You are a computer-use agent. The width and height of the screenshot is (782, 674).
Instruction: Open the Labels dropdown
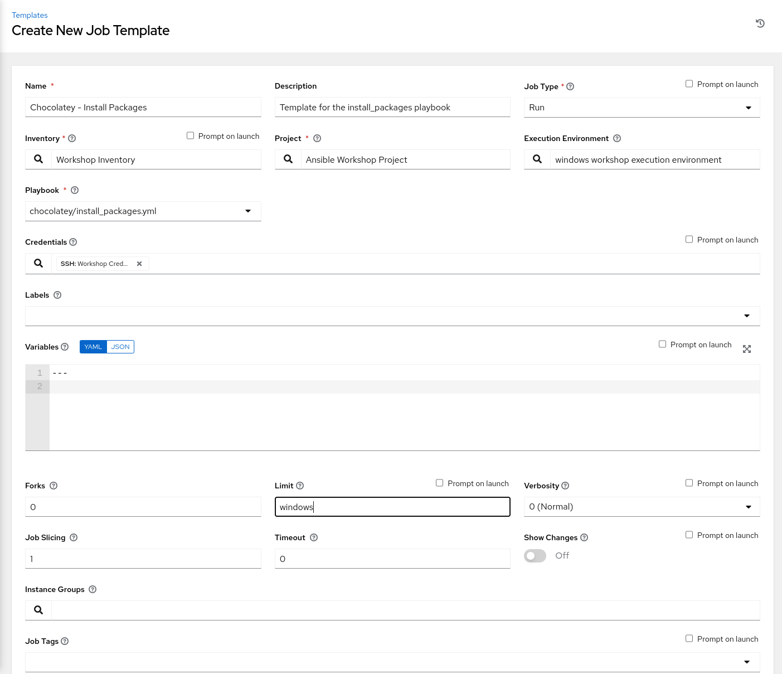point(392,316)
